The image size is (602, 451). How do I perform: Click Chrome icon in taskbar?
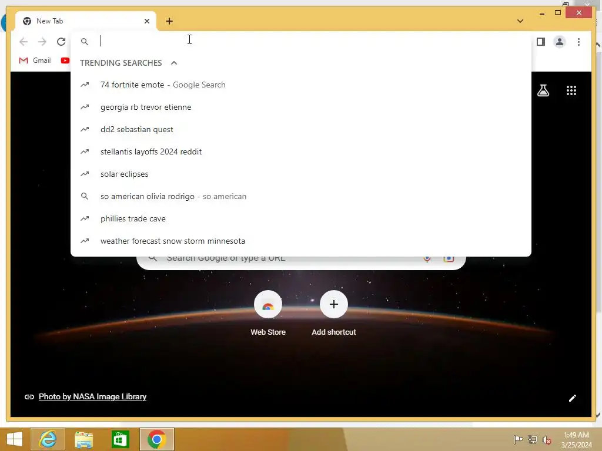click(x=156, y=439)
